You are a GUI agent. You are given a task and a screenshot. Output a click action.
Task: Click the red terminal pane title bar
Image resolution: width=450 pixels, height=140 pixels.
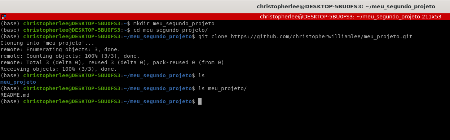[x=225, y=17]
